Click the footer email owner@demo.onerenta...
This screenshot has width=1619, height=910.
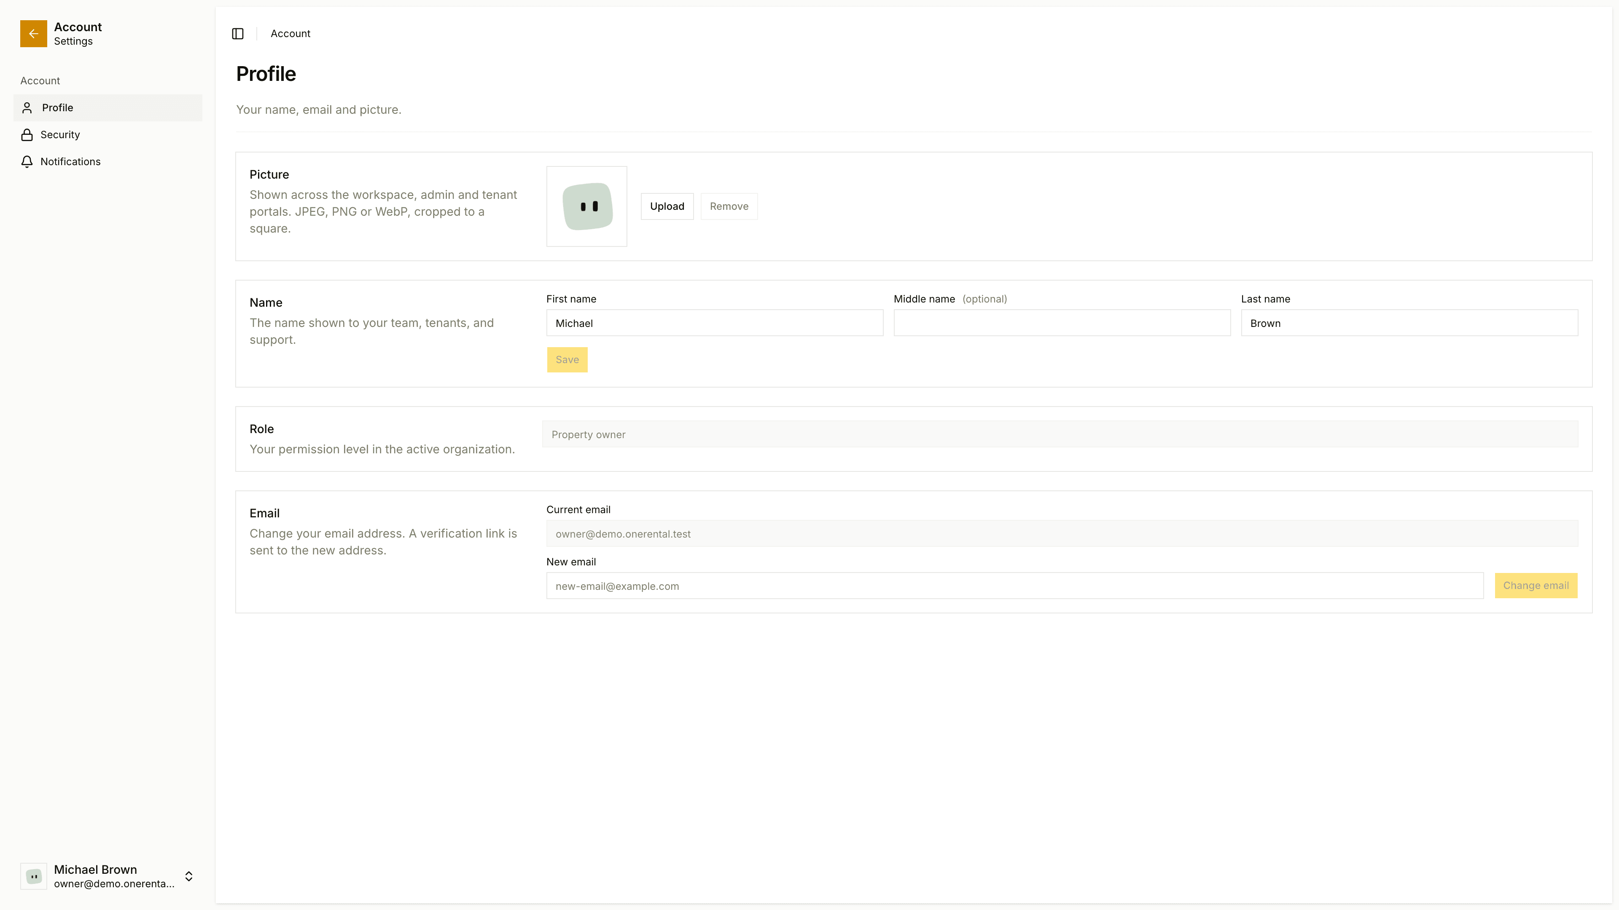[114, 883]
